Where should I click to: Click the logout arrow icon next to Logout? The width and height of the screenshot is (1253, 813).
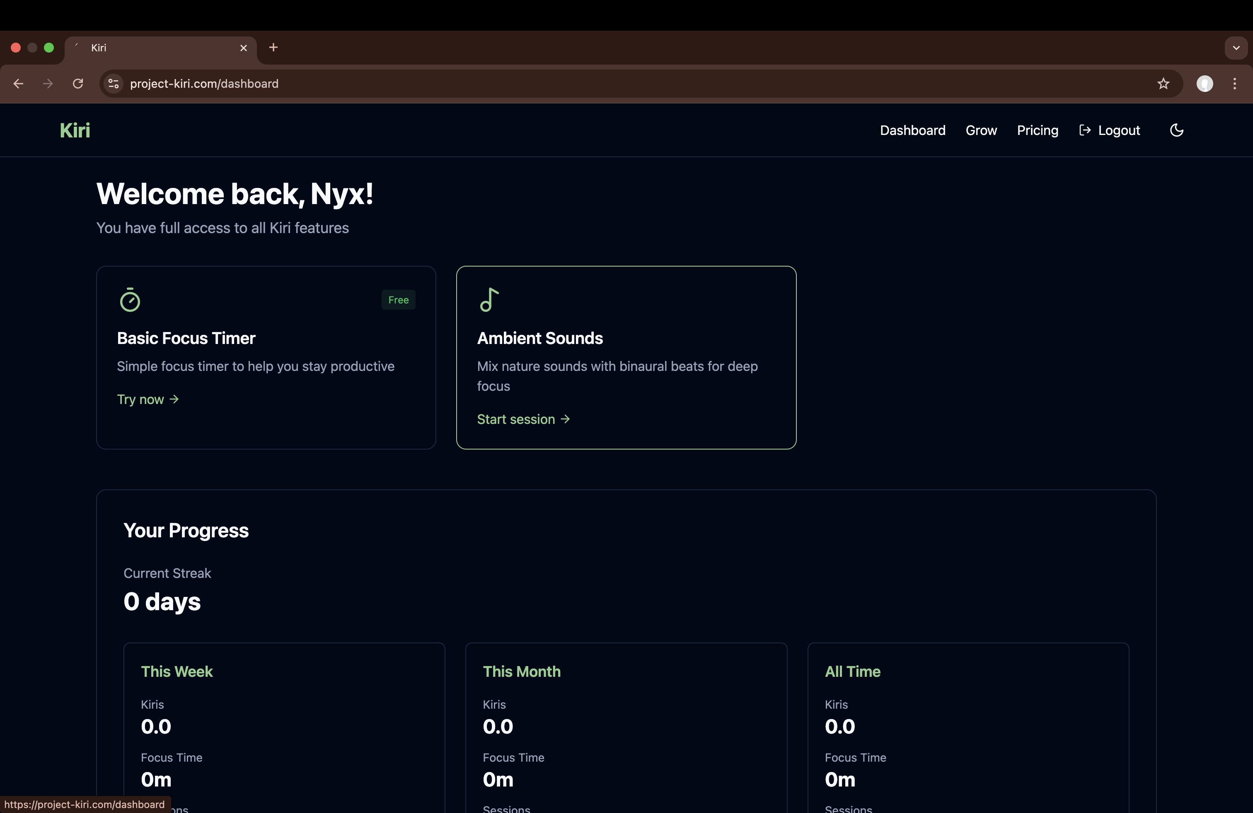pyautogui.click(x=1086, y=130)
